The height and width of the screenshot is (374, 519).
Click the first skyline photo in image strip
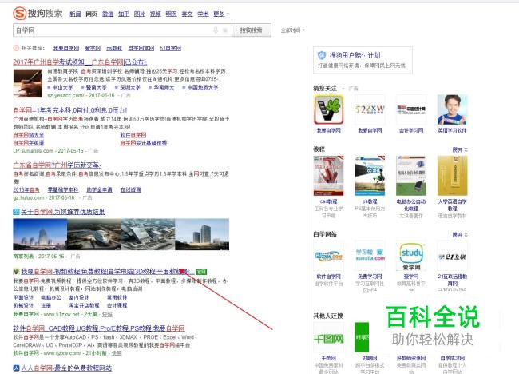pyautogui.click(x=40, y=234)
